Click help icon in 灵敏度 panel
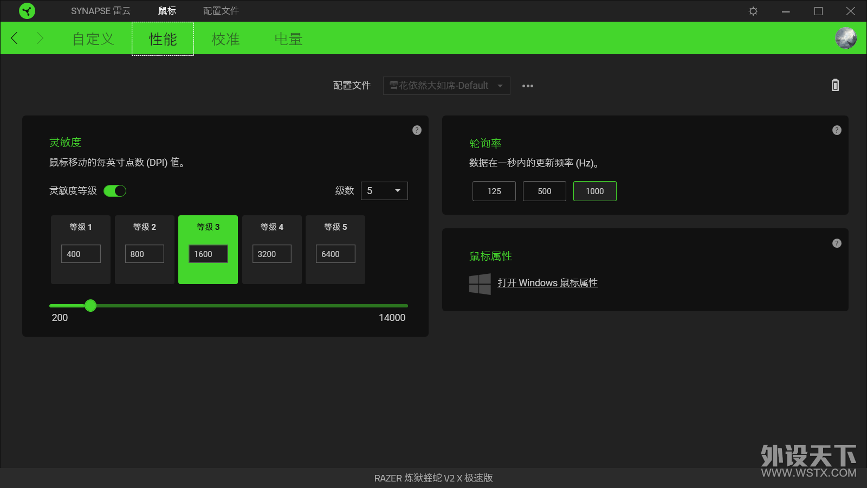 [x=417, y=130]
